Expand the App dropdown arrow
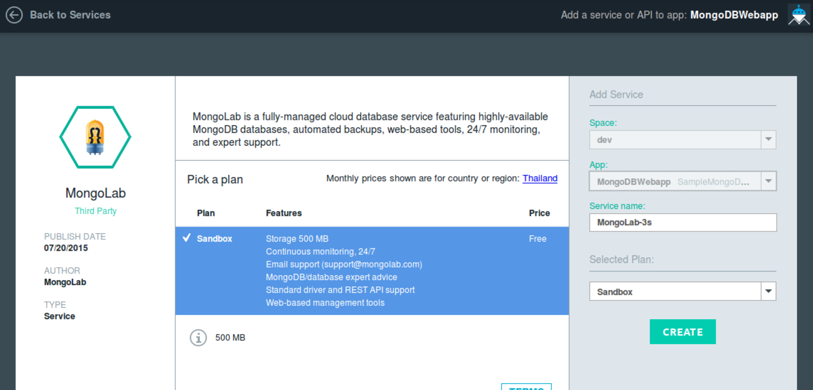Viewport: 813px width, 390px height. 768,181
